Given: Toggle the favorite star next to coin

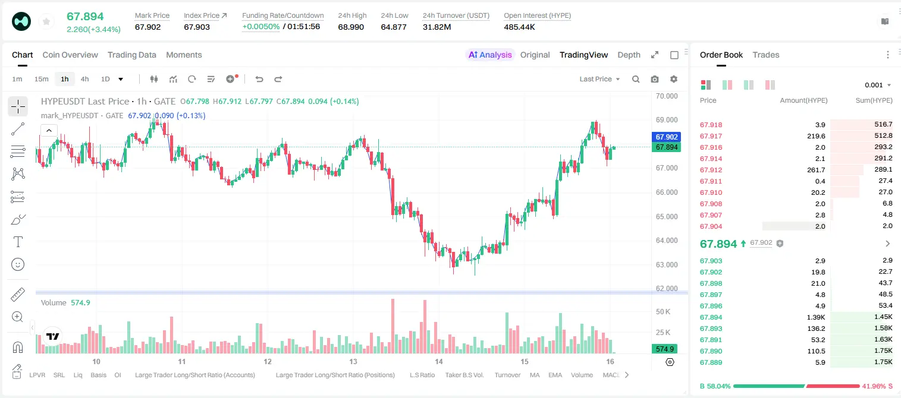Looking at the screenshot, I should [x=46, y=22].
